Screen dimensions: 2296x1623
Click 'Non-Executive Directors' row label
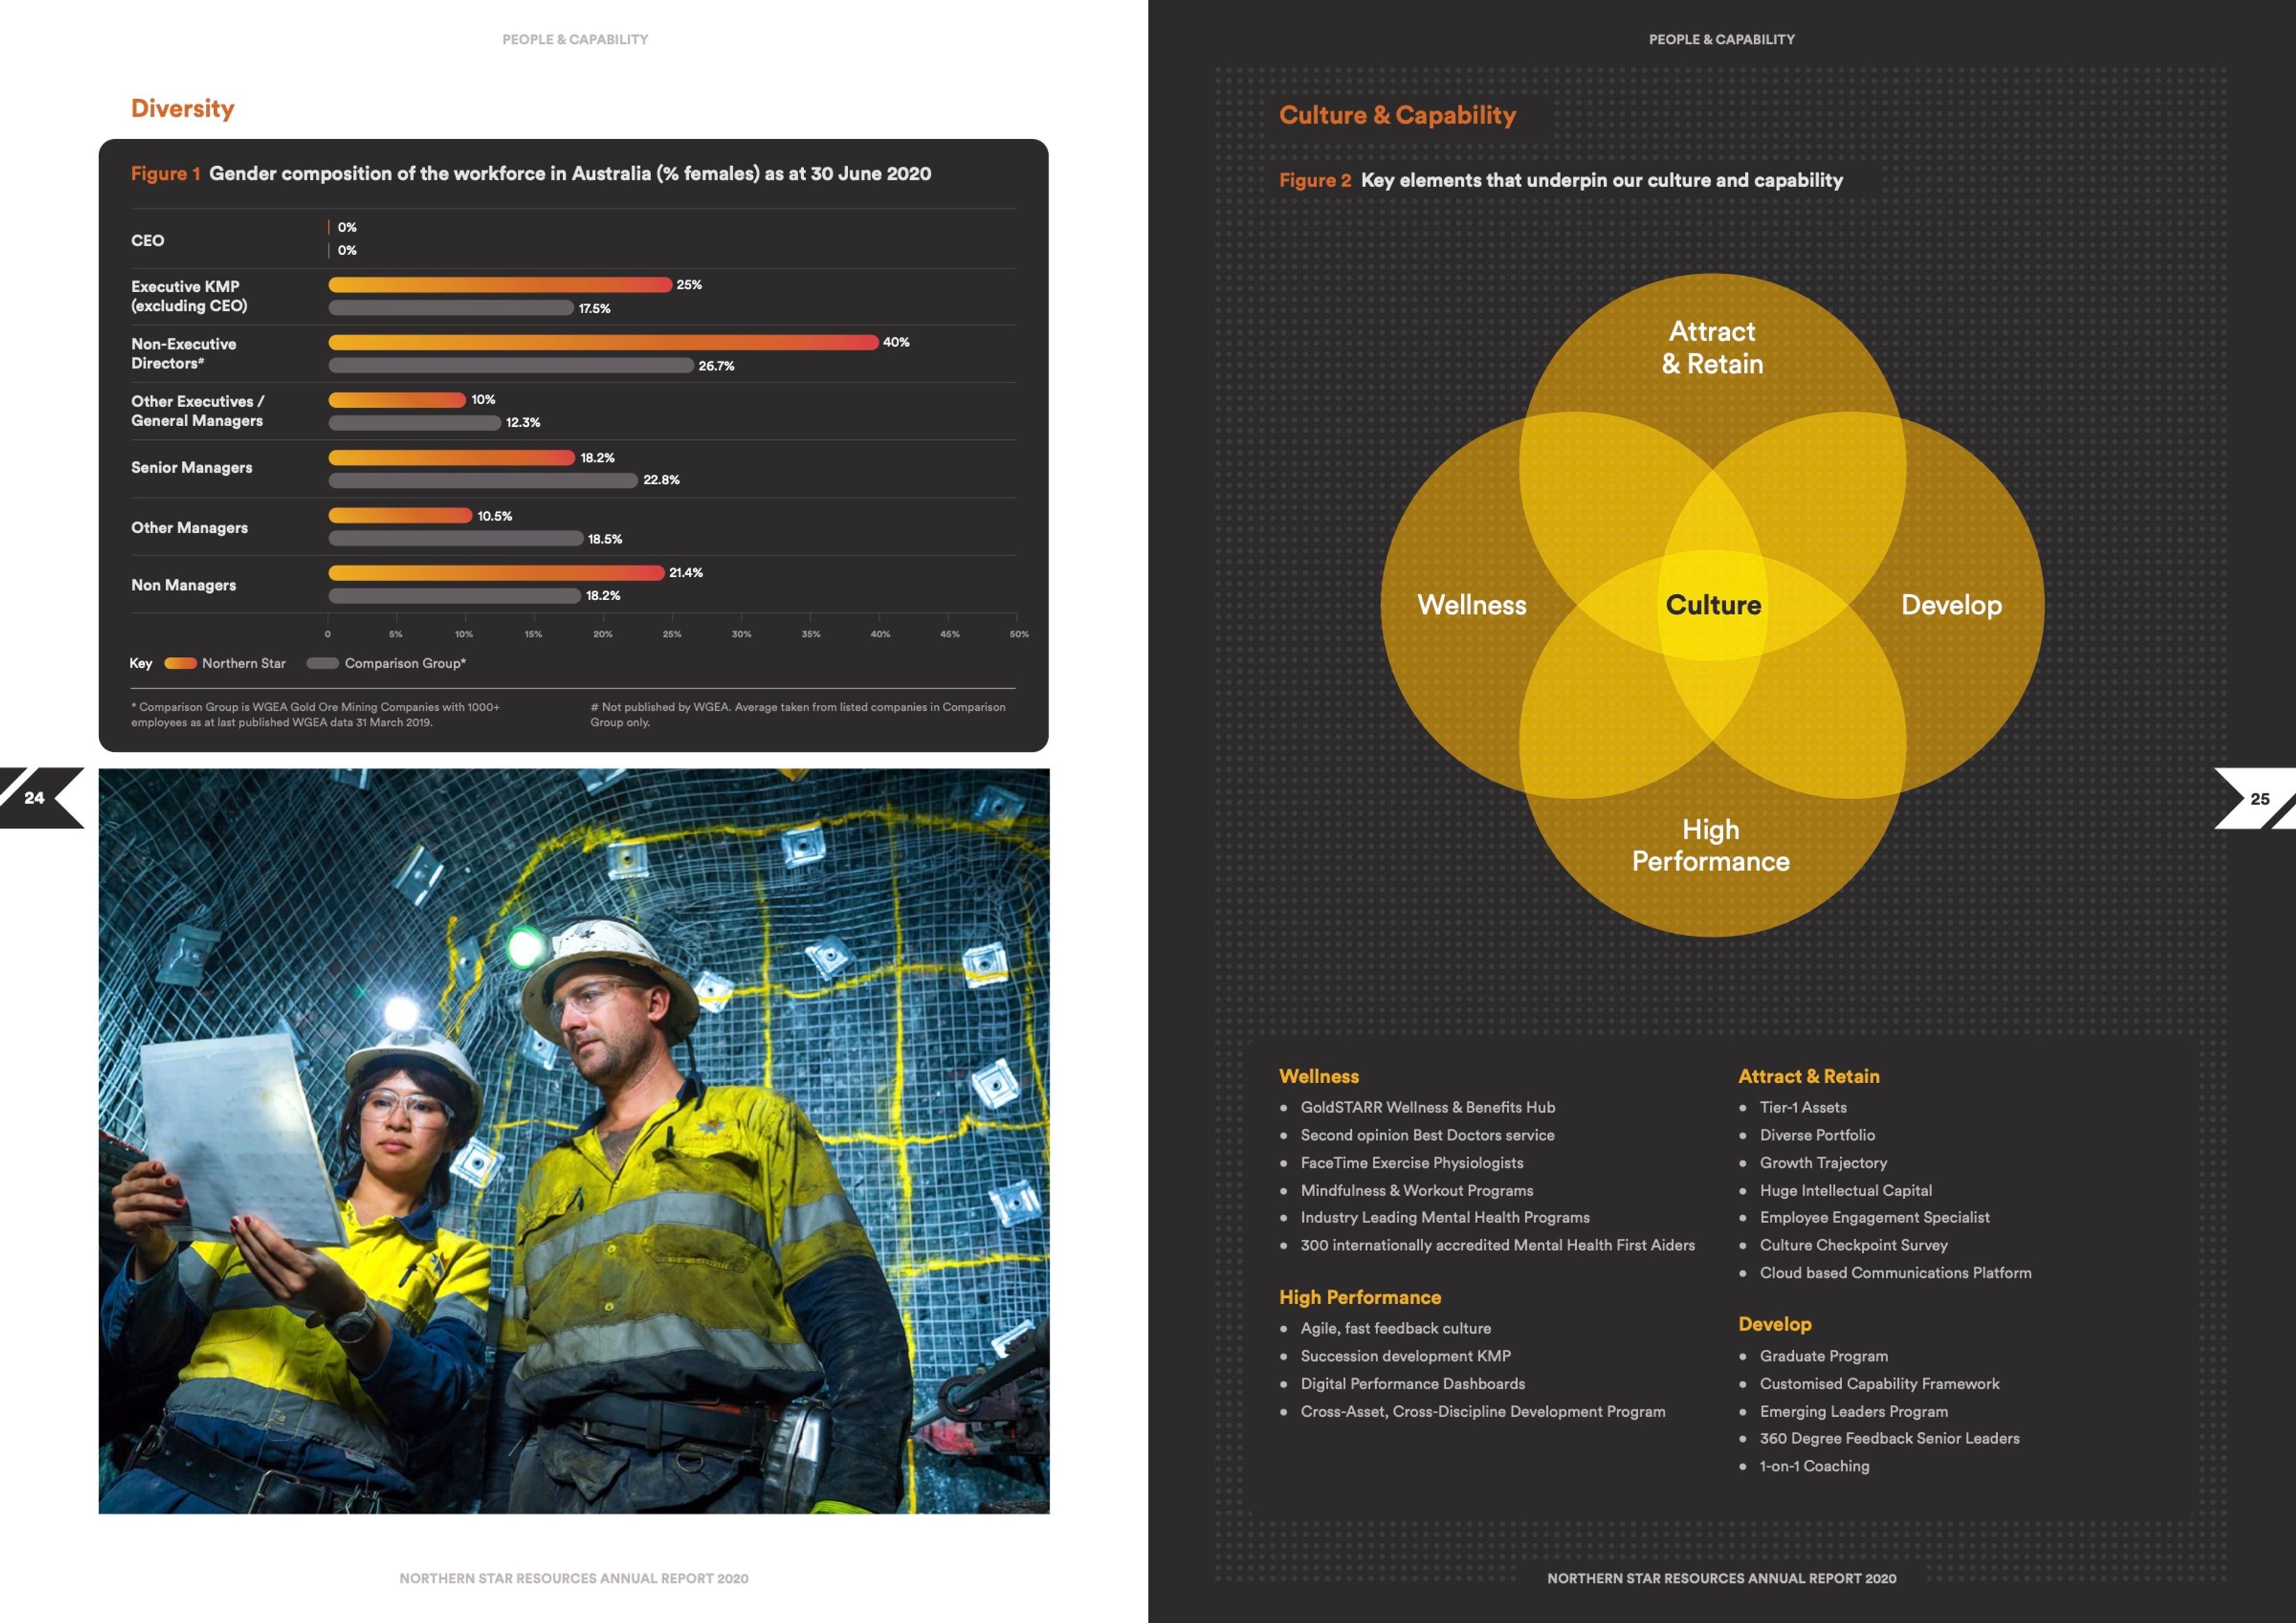pyautogui.click(x=184, y=353)
